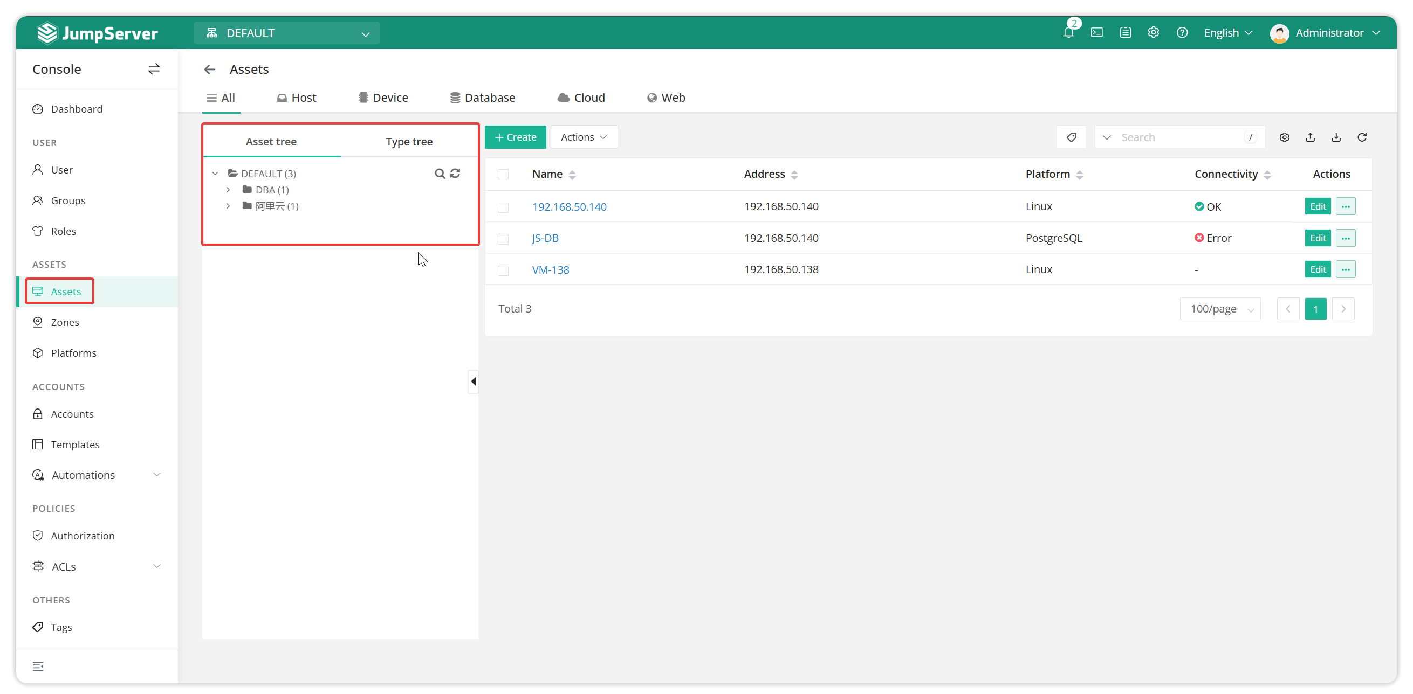
Task: Check the 192.168.50.140 row checkbox
Action: pos(503,207)
